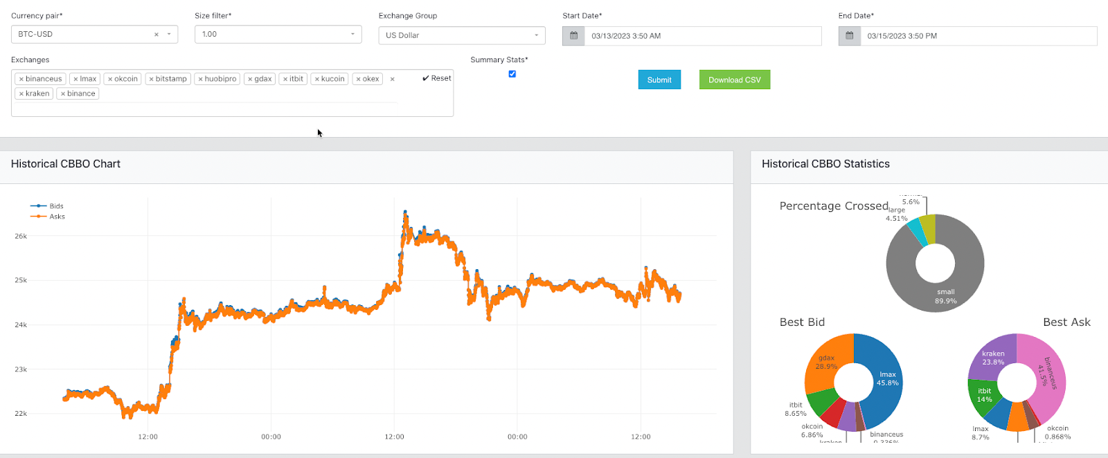The width and height of the screenshot is (1108, 458).
Task: Clear all selected exchanges with the x
Action: click(392, 79)
